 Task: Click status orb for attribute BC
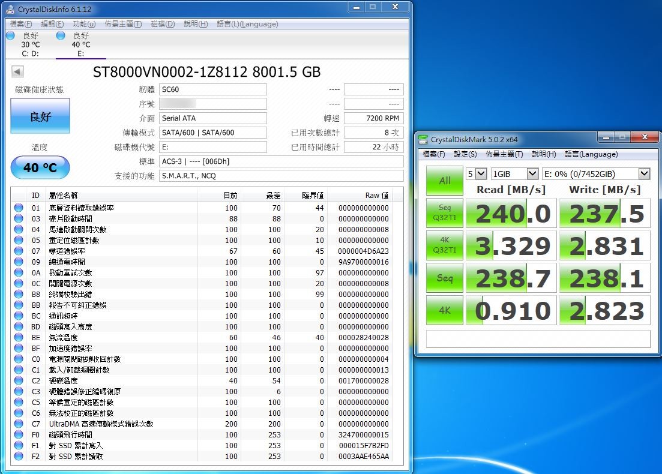click(19, 316)
